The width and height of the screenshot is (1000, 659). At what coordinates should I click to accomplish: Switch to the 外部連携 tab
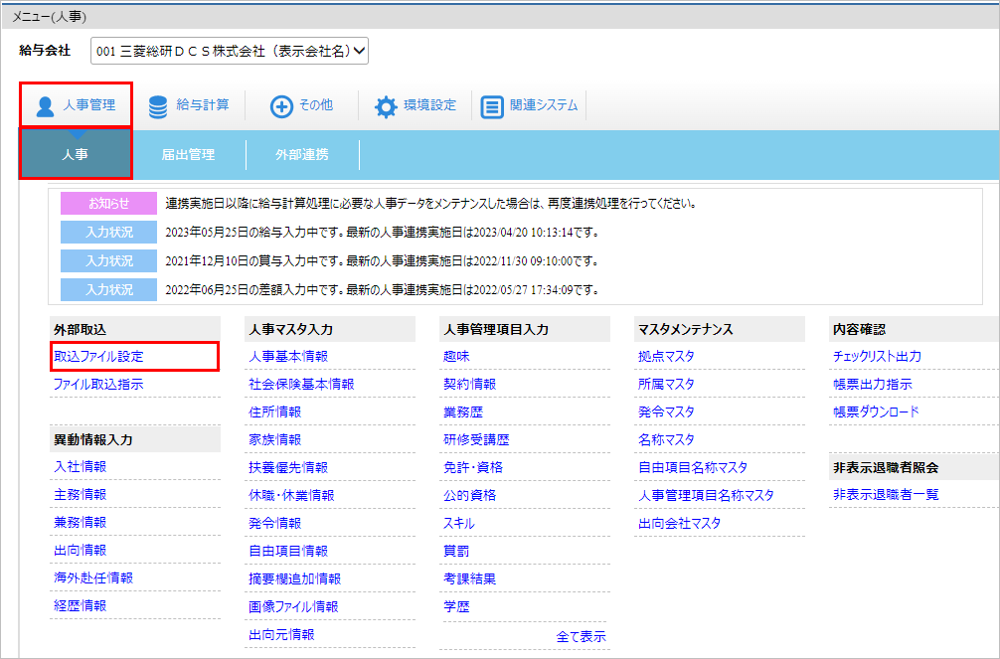[x=302, y=154]
